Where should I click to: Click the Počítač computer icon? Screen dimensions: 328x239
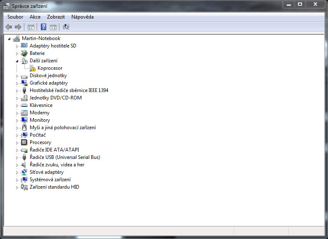(24, 135)
